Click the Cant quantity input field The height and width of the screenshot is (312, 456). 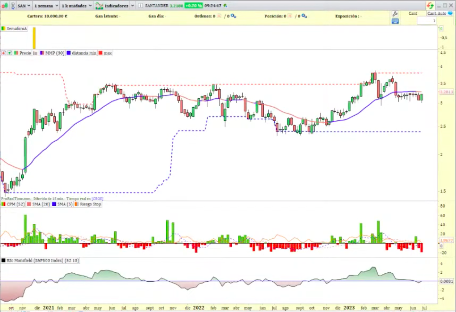427,21
